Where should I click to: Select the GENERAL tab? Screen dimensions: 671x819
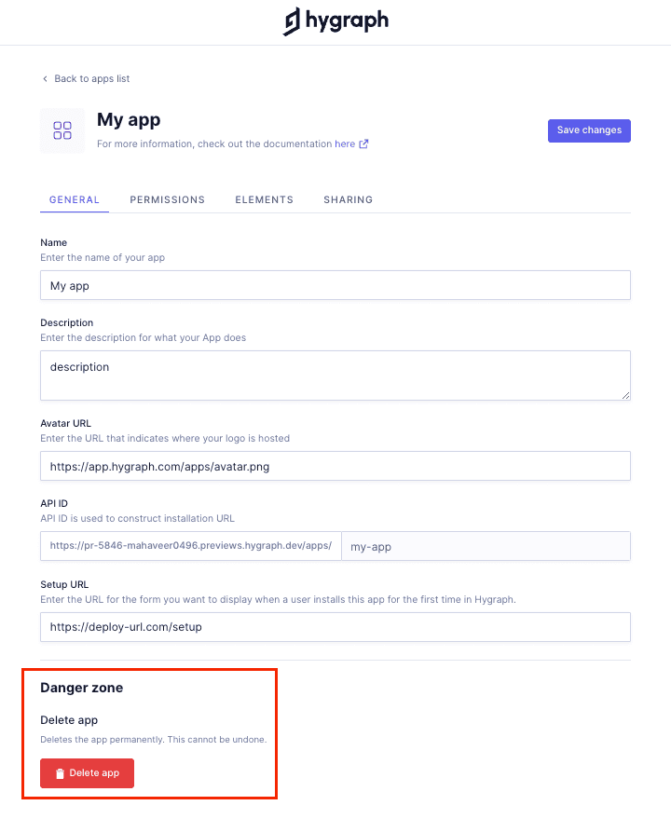tap(75, 199)
